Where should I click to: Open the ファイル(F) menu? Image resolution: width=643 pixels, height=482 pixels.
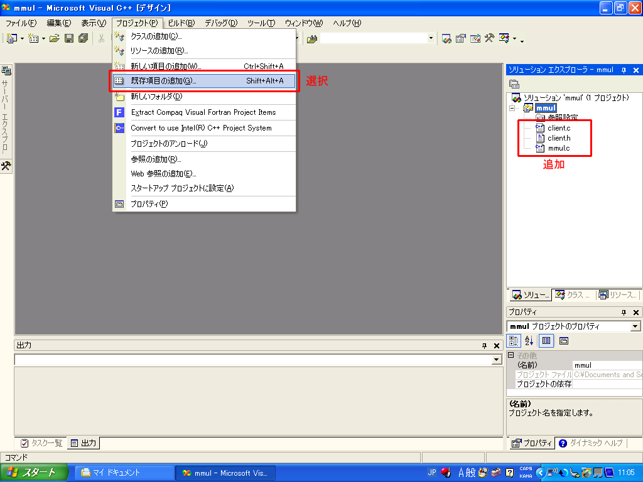pyautogui.click(x=21, y=23)
